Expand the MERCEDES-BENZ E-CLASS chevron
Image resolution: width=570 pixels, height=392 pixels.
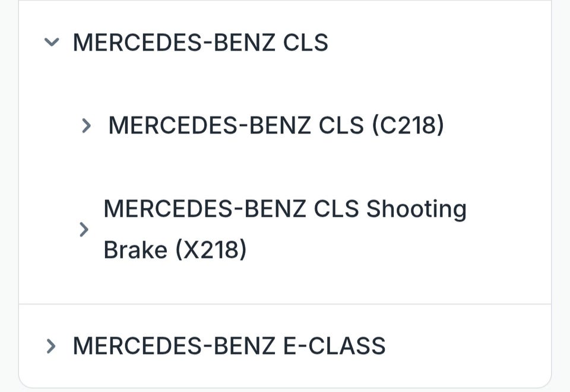52,346
